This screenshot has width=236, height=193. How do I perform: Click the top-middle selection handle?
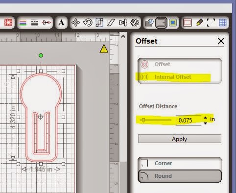[41, 71]
